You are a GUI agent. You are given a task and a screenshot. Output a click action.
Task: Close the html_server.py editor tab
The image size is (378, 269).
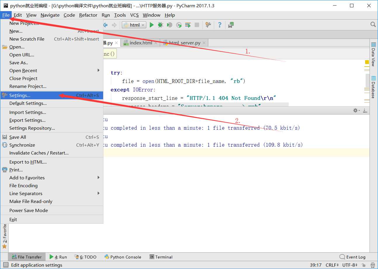(204, 43)
